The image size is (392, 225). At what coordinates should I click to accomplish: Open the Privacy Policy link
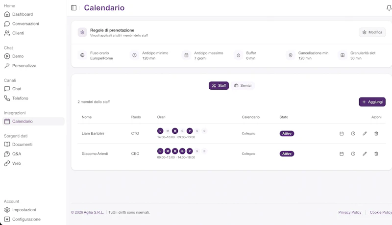click(350, 212)
